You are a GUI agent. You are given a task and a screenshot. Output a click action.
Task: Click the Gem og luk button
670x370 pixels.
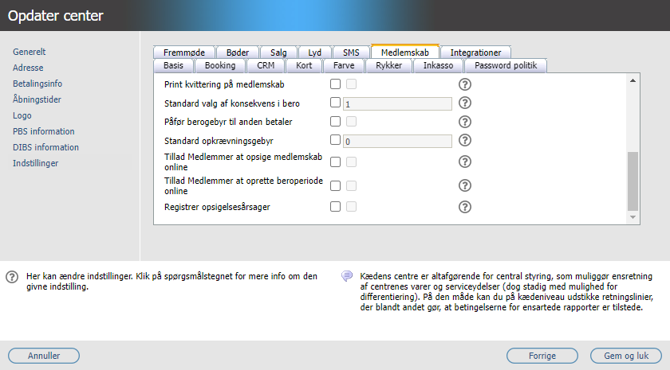pos(626,356)
